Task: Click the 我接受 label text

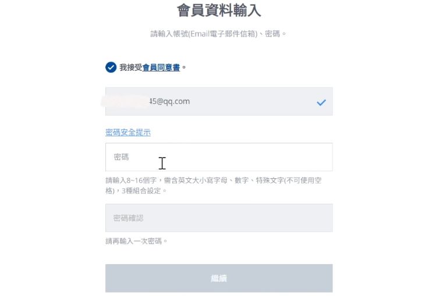Action: click(x=130, y=67)
